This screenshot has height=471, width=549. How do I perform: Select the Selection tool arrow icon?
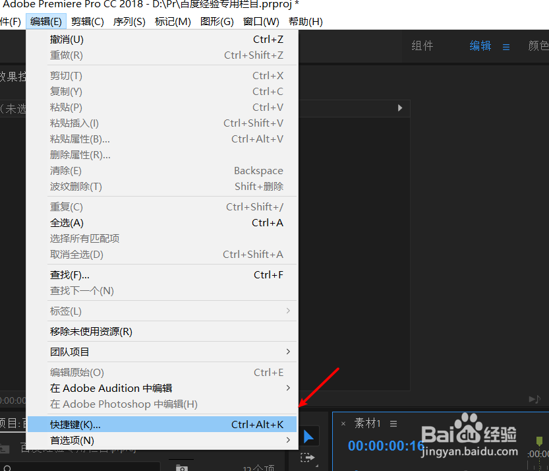coord(308,437)
